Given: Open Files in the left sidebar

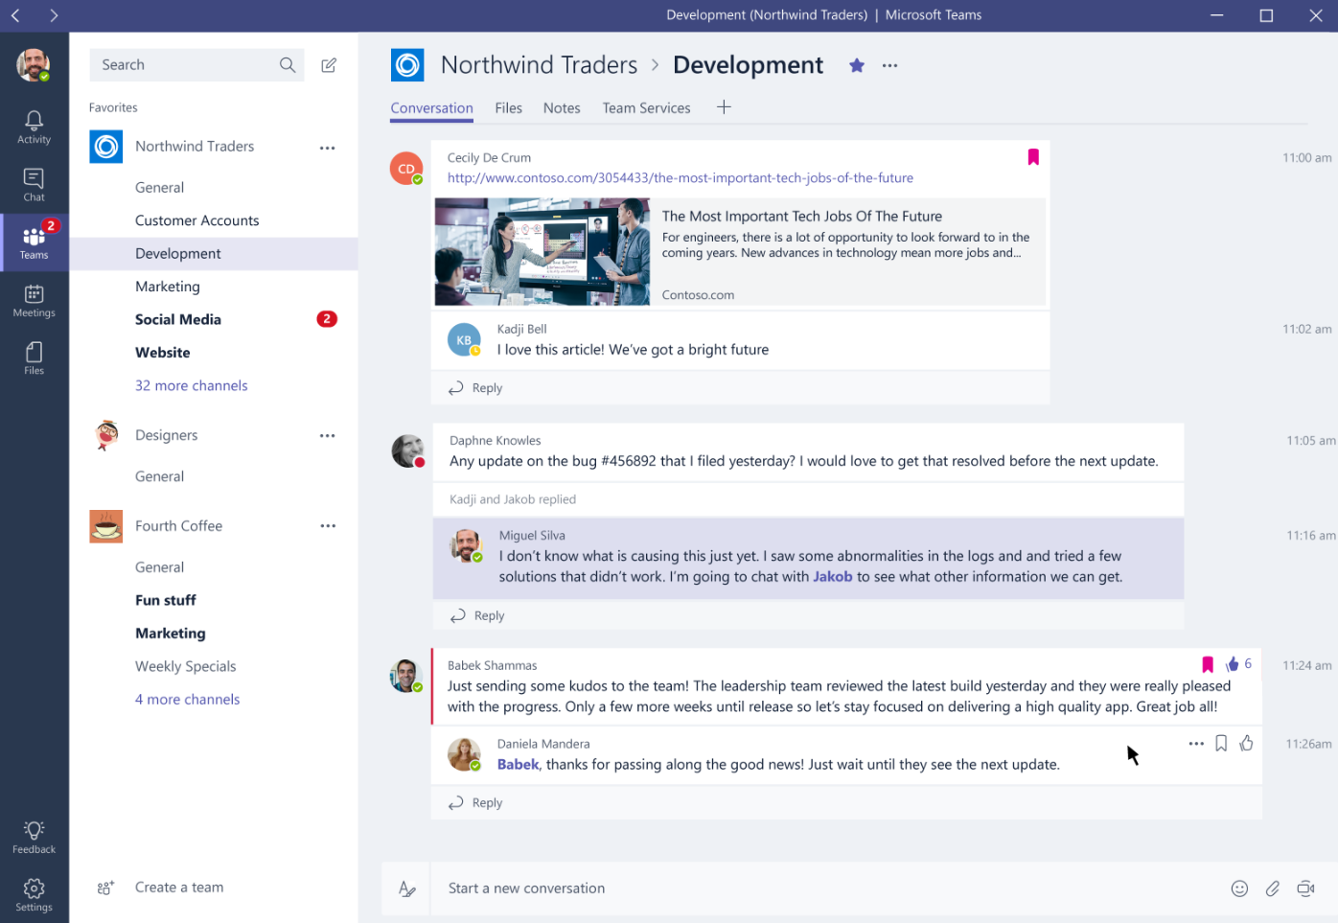Looking at the screenshot, I should (34, 358).
